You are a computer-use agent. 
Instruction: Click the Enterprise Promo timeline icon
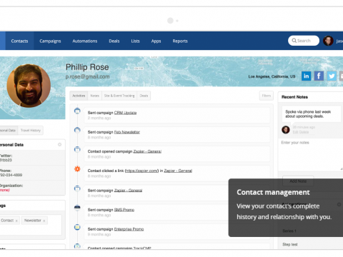tap(77, 227)
